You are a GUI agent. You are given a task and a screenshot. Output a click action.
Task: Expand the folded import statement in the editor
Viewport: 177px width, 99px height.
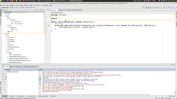click(59, 18)
